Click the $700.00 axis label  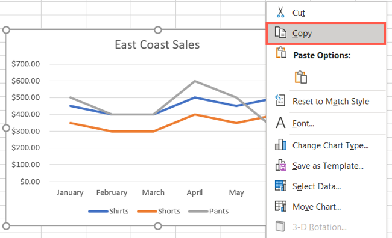point(25,64)
